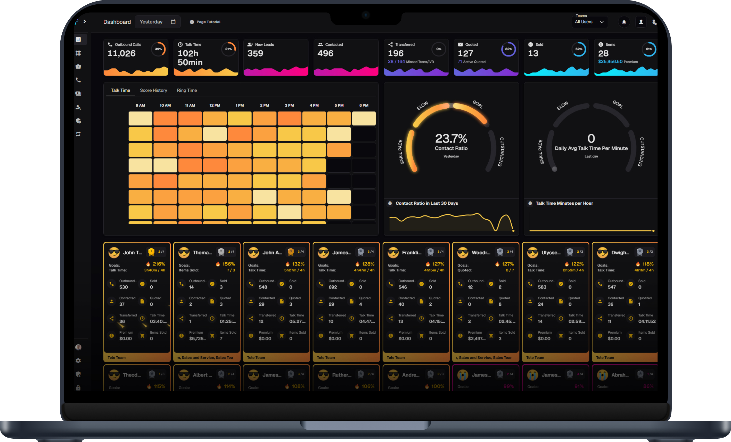Switch to the Ring Time tab
The width and height of the screenshot is (731, 442).
click(x=187, y=90)
